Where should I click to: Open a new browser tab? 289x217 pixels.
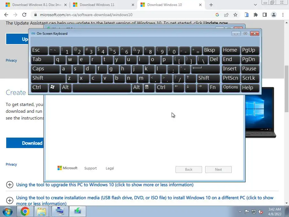point(211,5)
